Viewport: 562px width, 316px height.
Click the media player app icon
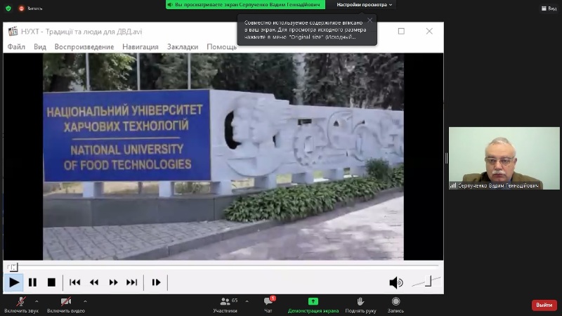tap(13, 32)
